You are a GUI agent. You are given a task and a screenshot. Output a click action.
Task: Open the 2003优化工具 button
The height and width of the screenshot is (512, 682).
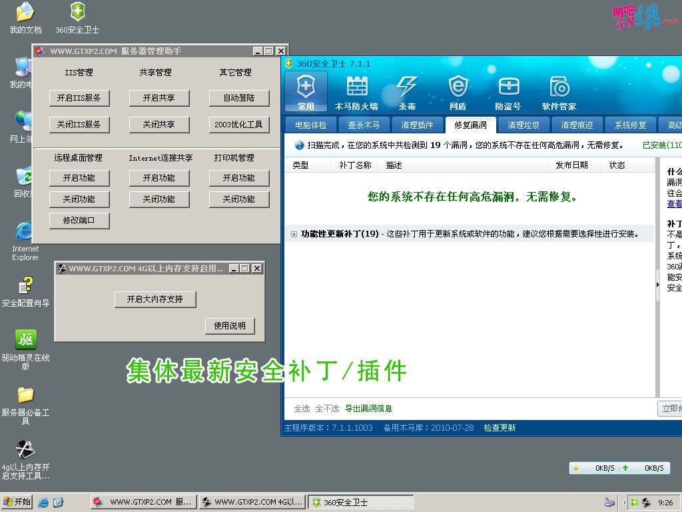[x=239, y=125]
